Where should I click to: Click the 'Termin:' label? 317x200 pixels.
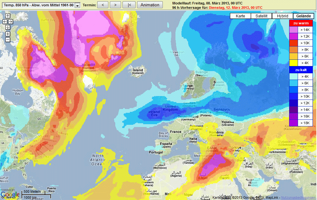click(89, 5)
